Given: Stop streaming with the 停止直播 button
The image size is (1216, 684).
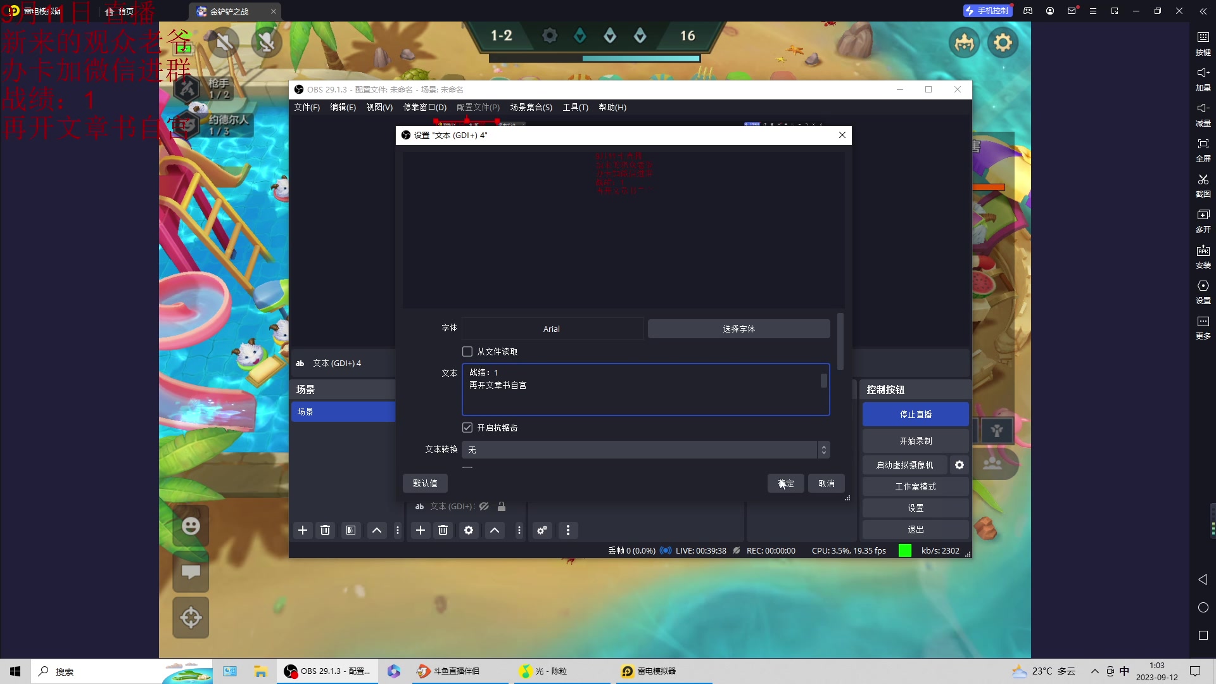Looking at the screenshot, I should pos(915,414).
